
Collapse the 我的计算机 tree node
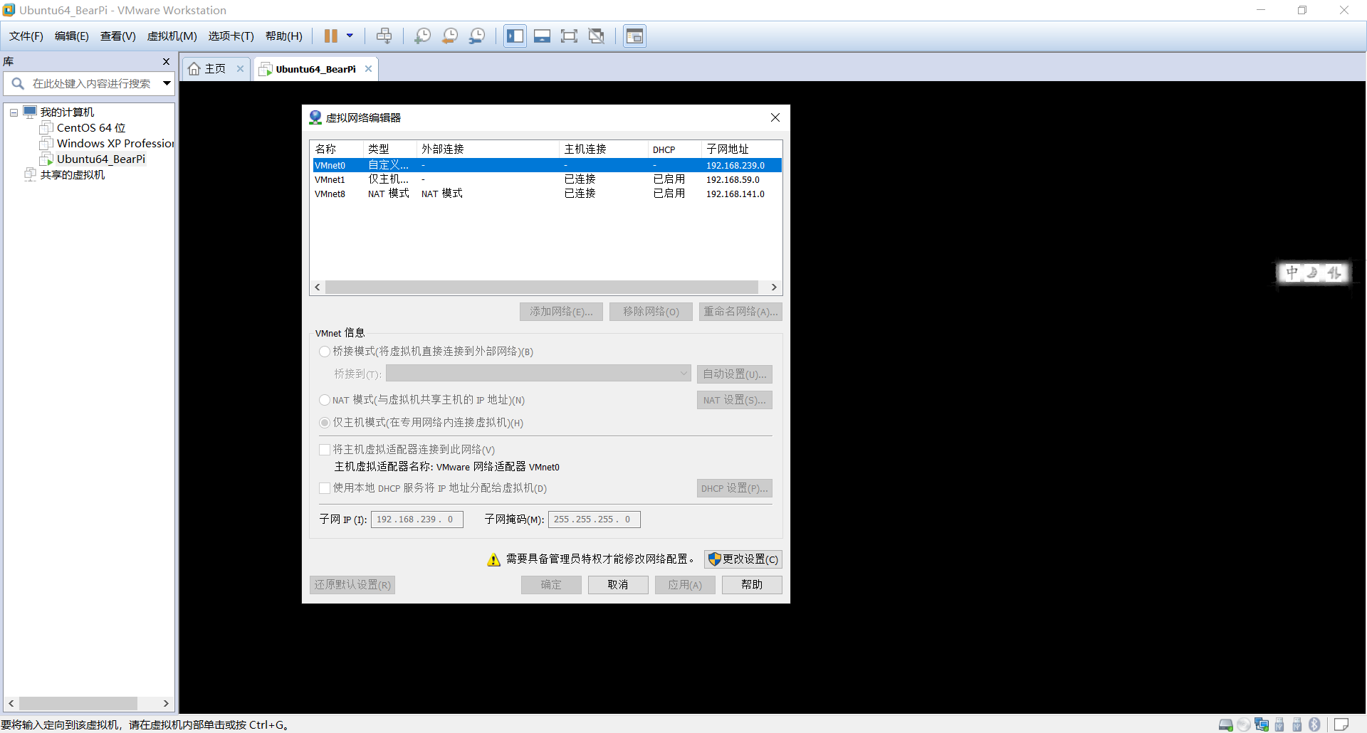pos(14,112)
